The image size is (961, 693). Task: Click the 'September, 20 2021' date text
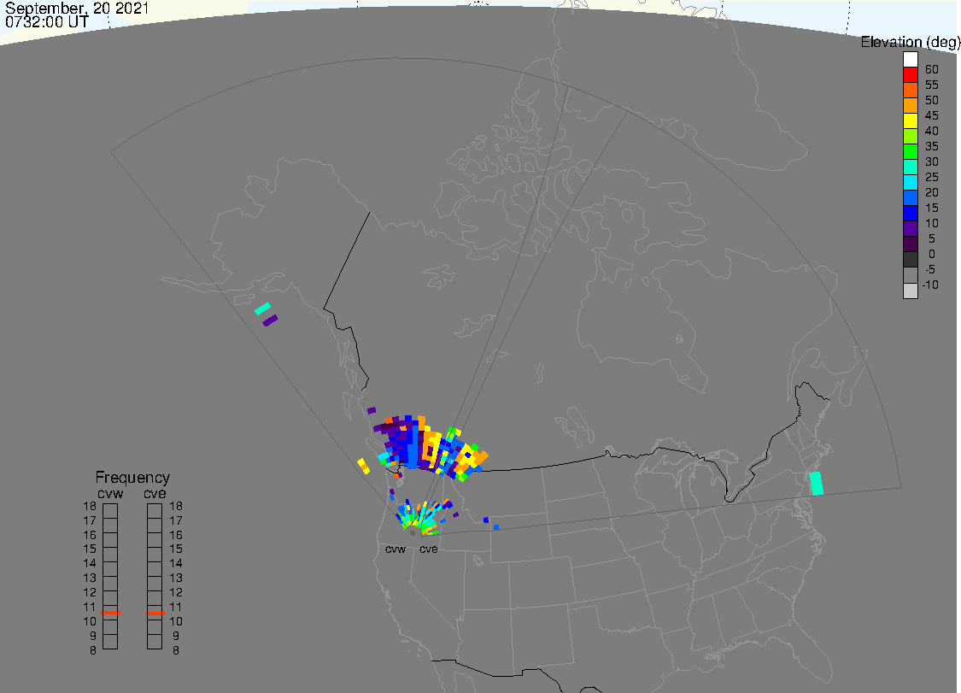tap(77, 8)
